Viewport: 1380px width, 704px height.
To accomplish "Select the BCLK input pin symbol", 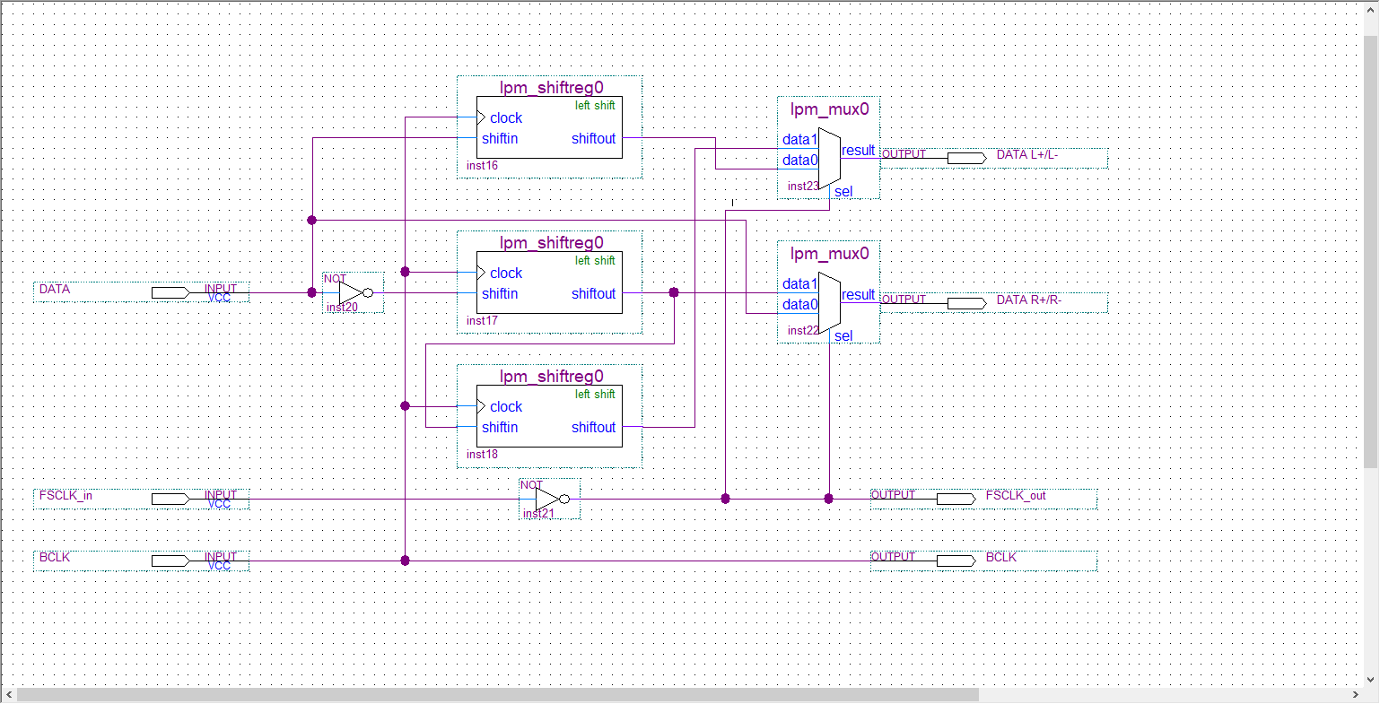I will point(170,561).
